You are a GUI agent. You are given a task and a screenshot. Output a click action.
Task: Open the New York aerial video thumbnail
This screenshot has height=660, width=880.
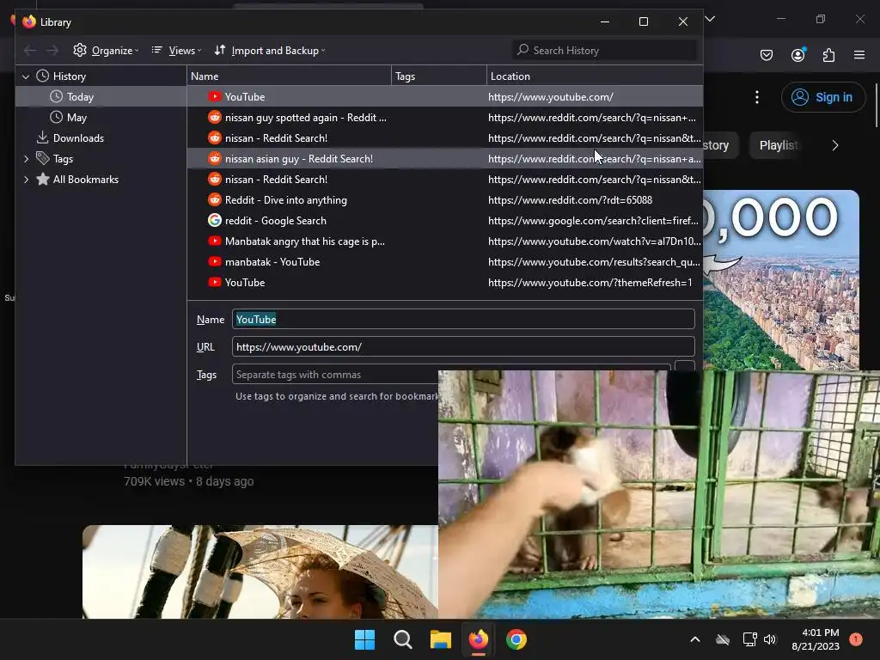coord(780,280)
